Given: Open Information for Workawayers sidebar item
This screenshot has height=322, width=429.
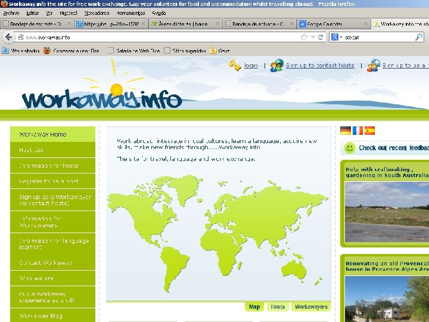Looking at the screenshot, I should pos(52,222).
